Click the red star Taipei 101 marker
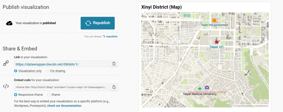 coord(217,42)
